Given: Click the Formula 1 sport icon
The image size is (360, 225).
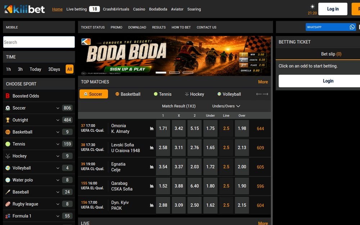Looking at the screenshot, I should click(8, 216).
